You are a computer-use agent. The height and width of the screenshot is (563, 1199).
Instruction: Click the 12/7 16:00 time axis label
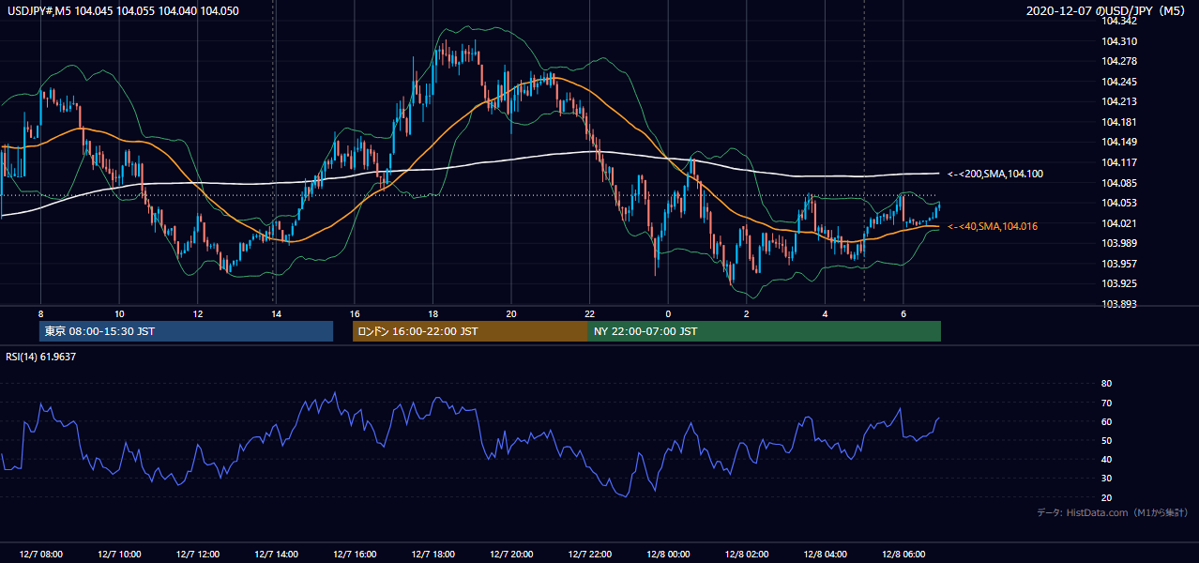tap(354, 555)
